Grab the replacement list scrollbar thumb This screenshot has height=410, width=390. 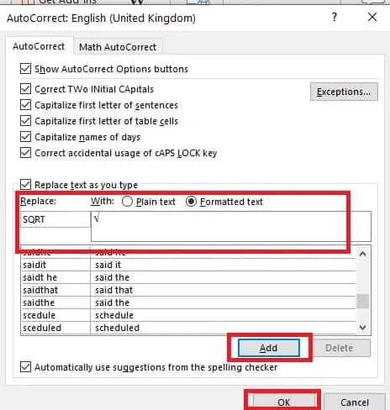click(363, 301)
